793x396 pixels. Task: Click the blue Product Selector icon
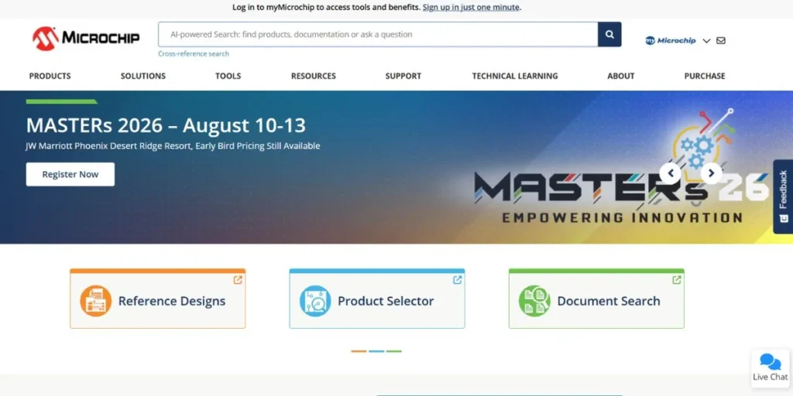point(315,301)
